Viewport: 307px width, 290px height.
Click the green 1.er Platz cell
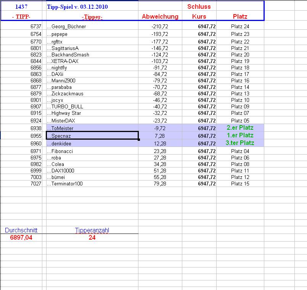[x=240, y=135]
